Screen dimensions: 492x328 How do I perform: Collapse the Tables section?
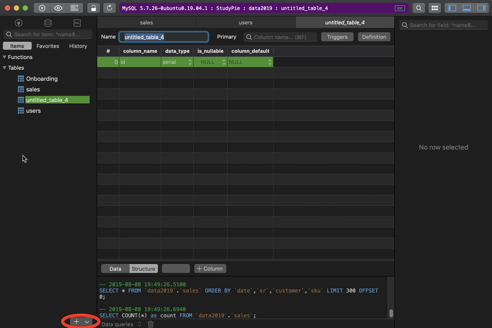click(4, 67)
